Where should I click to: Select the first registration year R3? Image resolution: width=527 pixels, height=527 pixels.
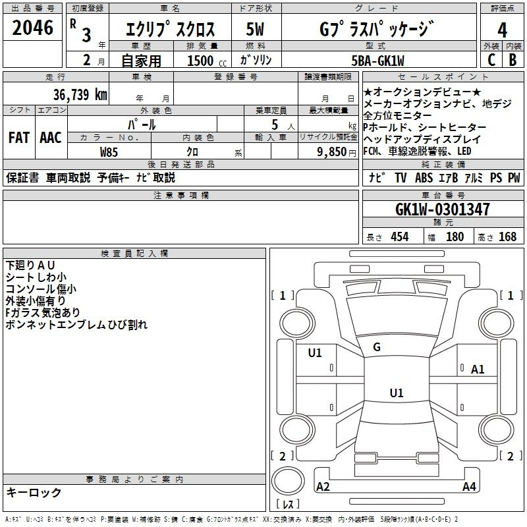point(80,30)
